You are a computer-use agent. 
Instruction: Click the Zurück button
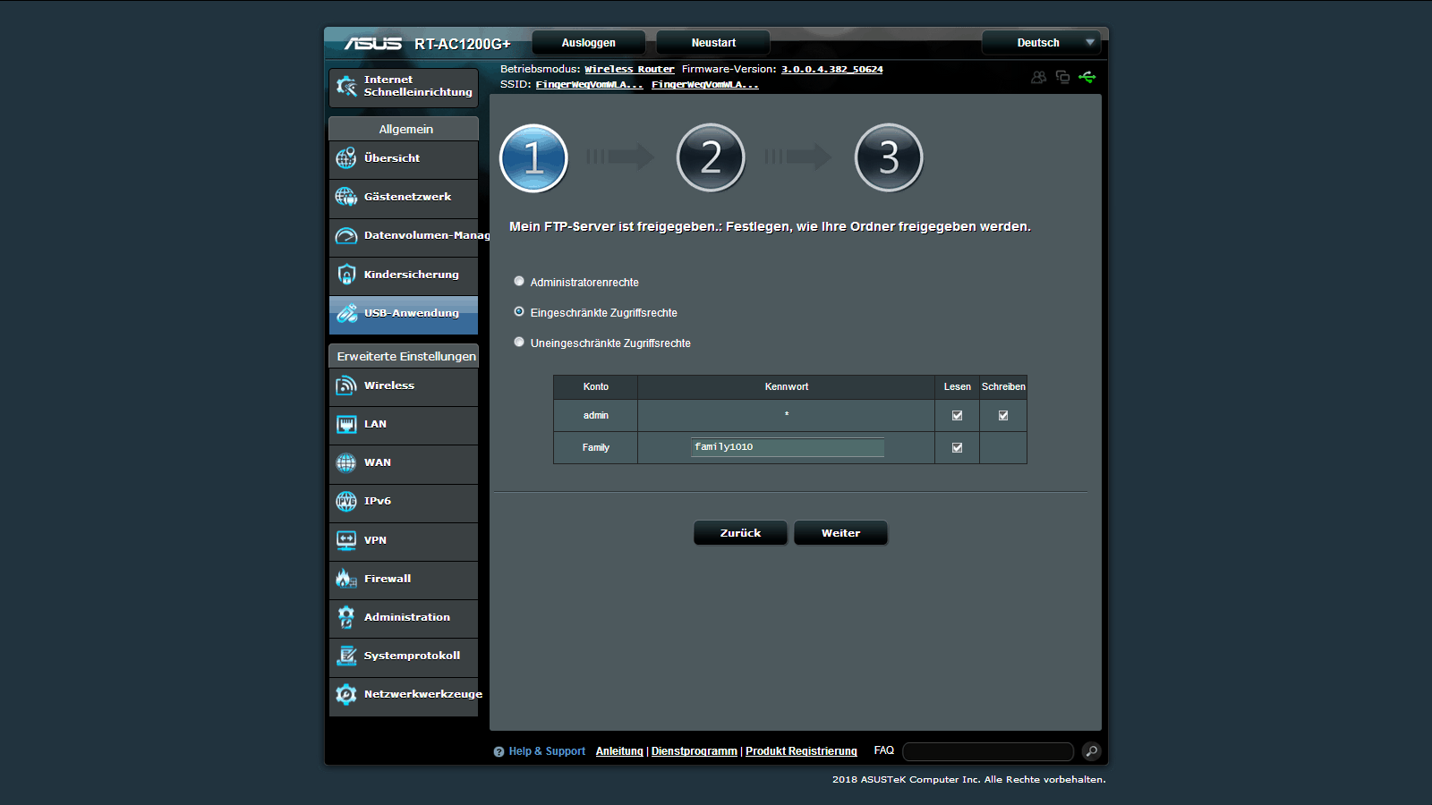740,533
